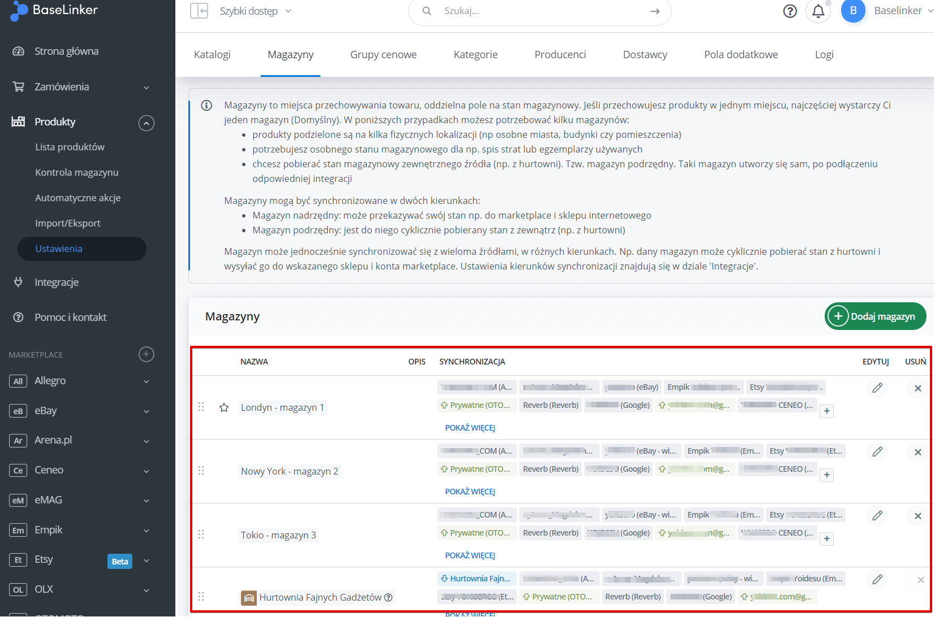Collapse the sidebar with panel toggle icon
The width and height of the screenshot is (935, 617).
pos(199,11)
